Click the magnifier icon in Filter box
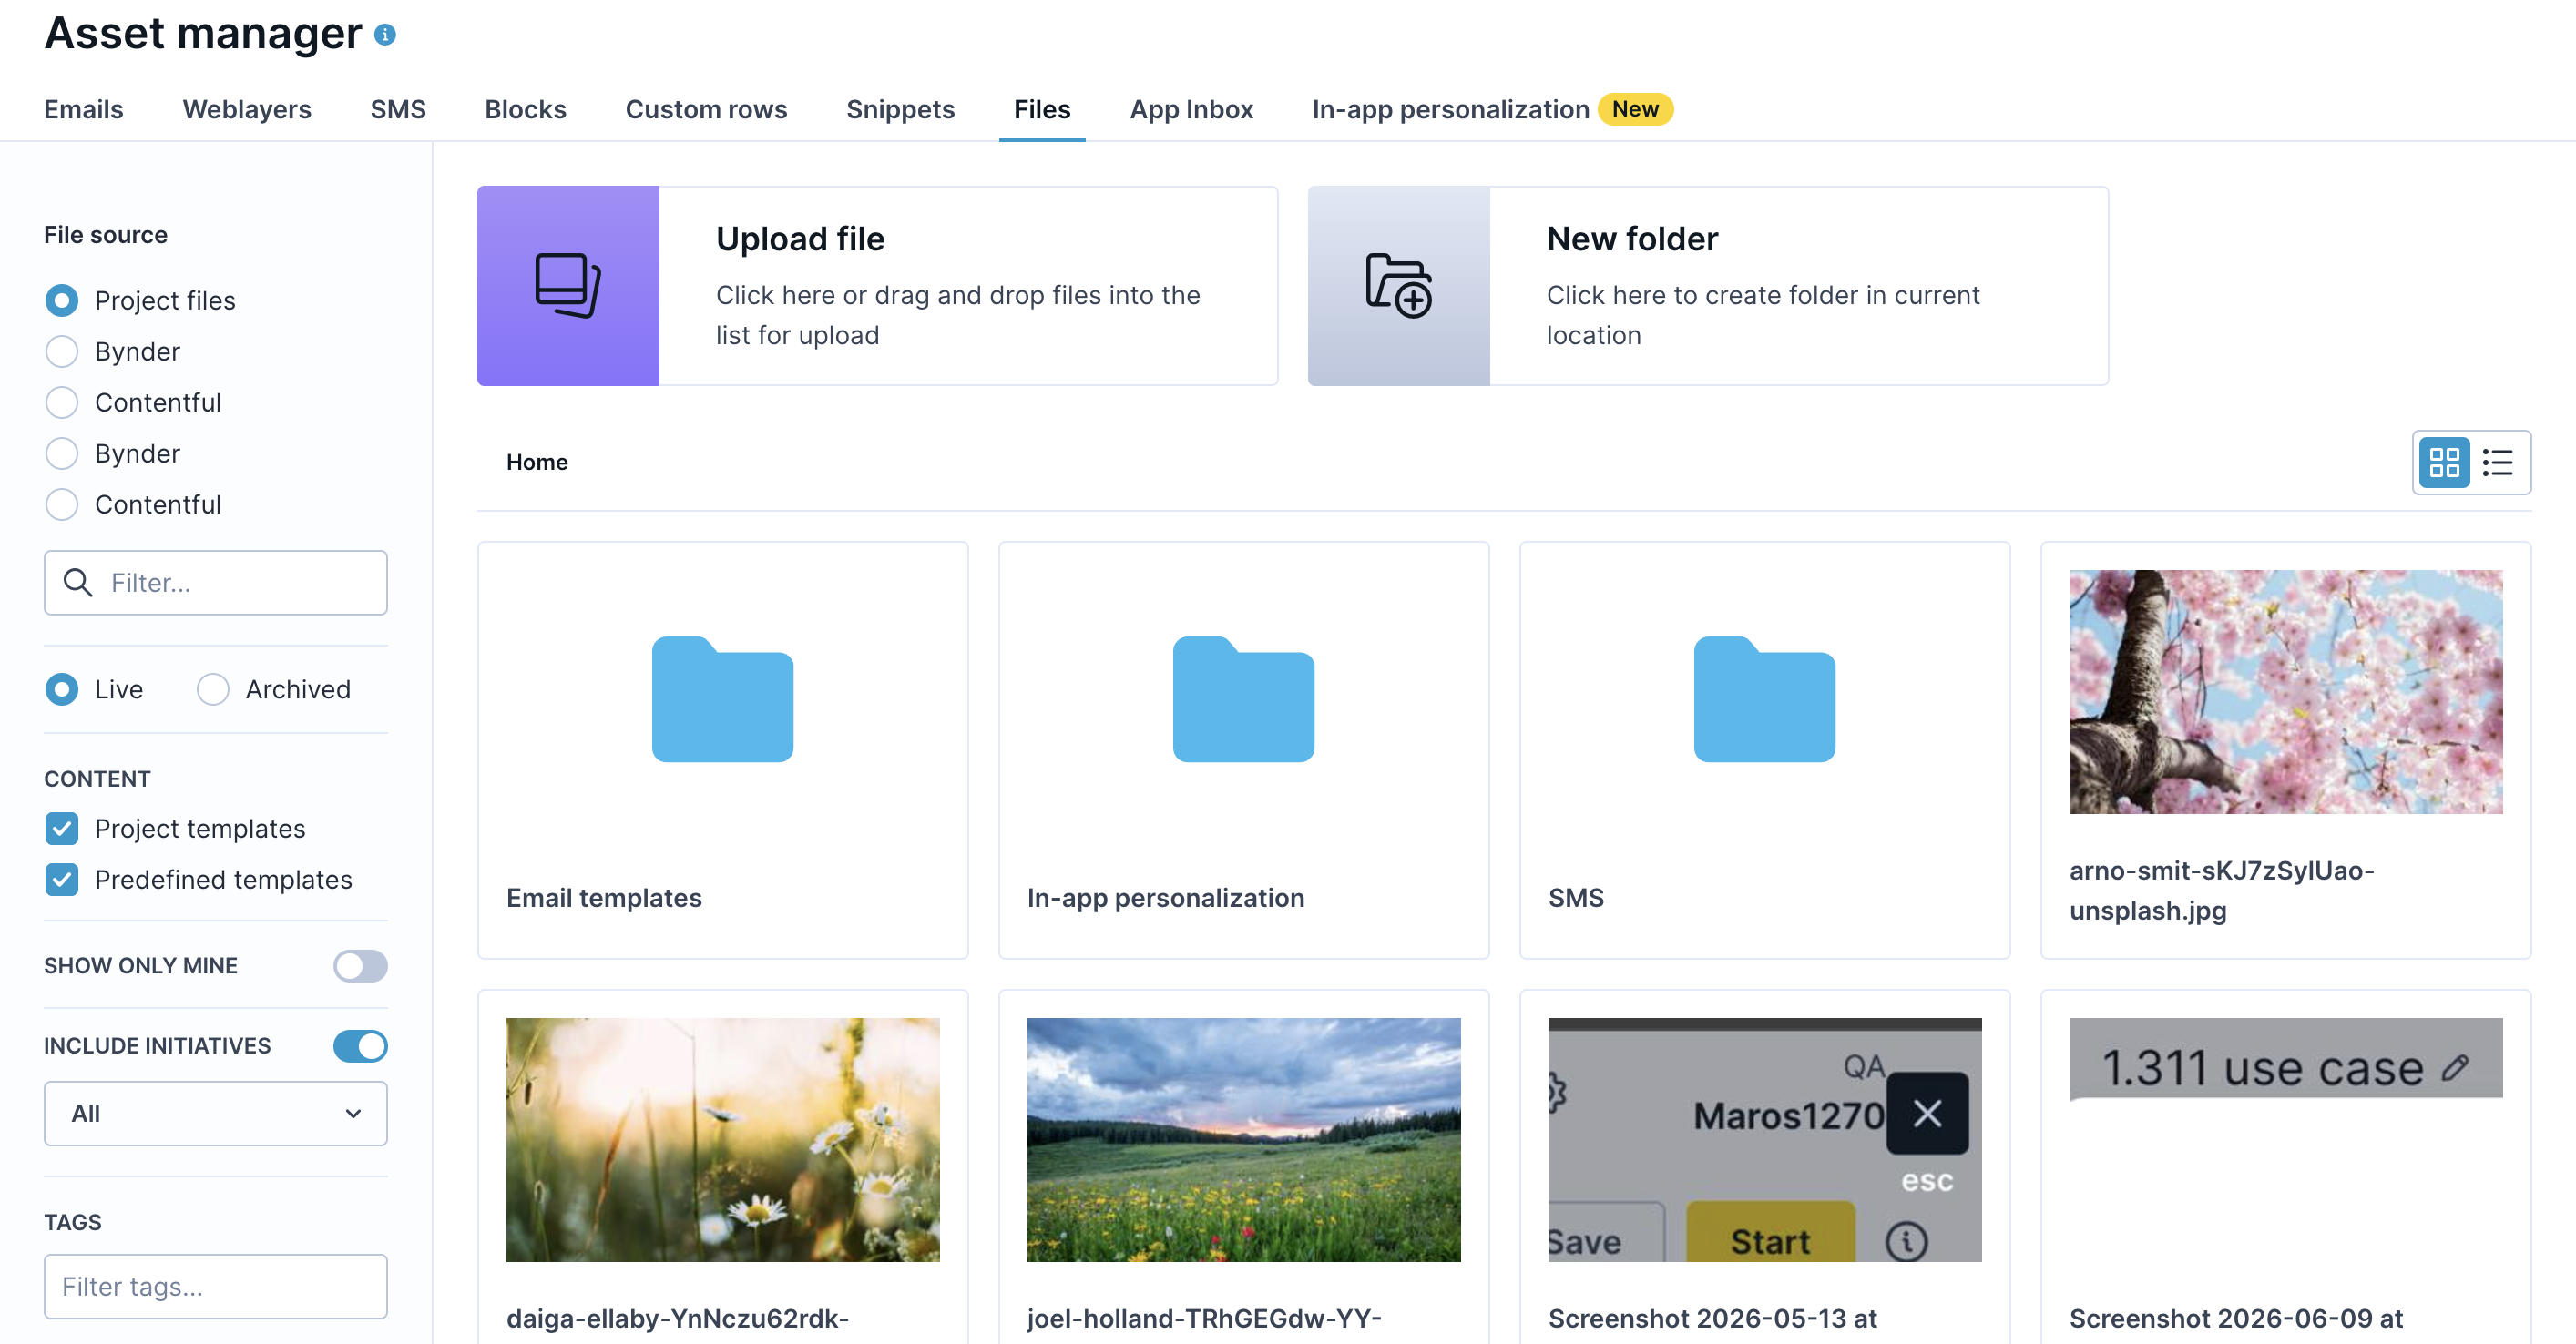 click(x=78, y=583)
